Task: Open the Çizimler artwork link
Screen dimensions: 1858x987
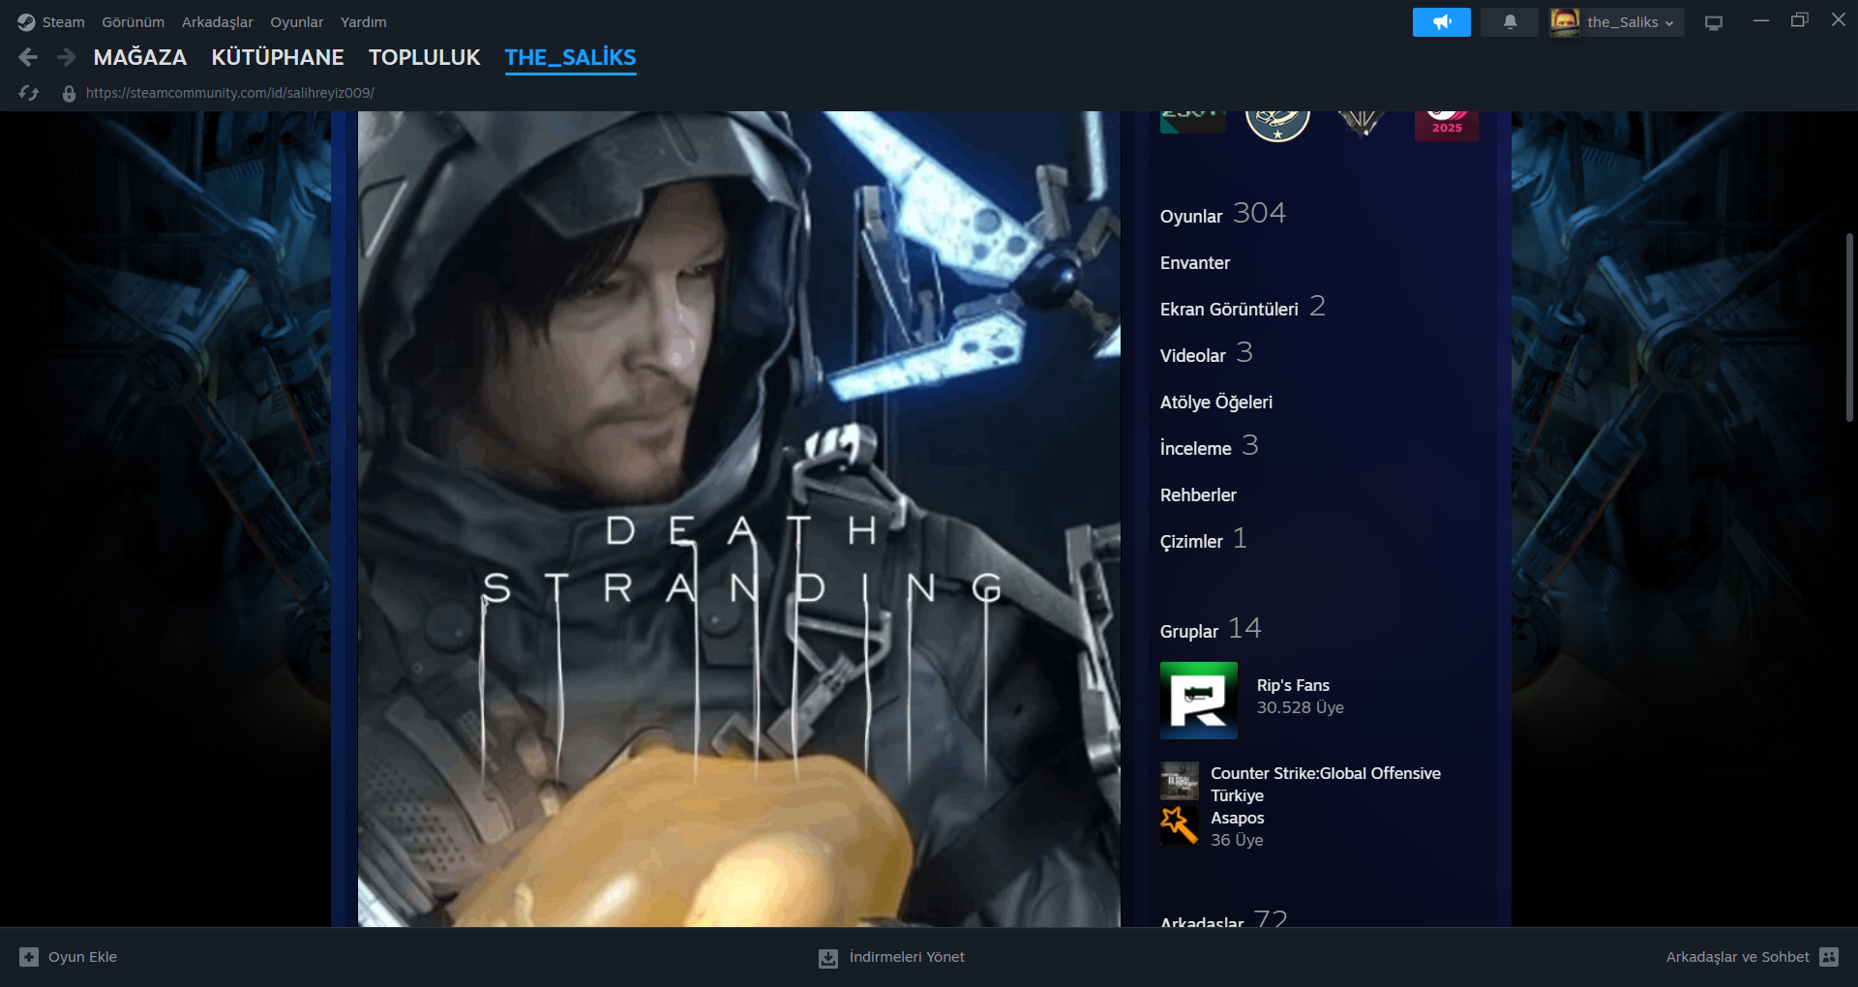Action: (x=1204, y=540)
